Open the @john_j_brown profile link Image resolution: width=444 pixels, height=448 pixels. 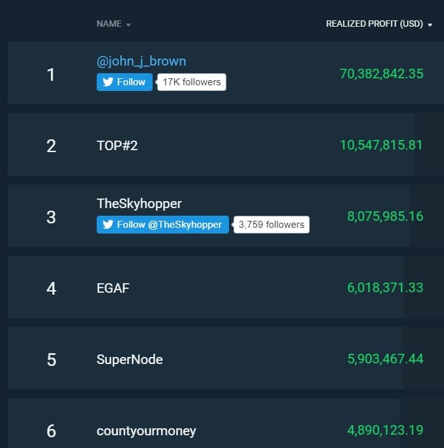[x=141, y=62]
